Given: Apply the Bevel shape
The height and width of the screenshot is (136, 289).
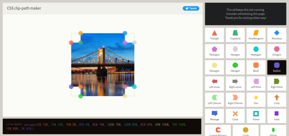Looking at the screenshot, I should click(256, 67).
